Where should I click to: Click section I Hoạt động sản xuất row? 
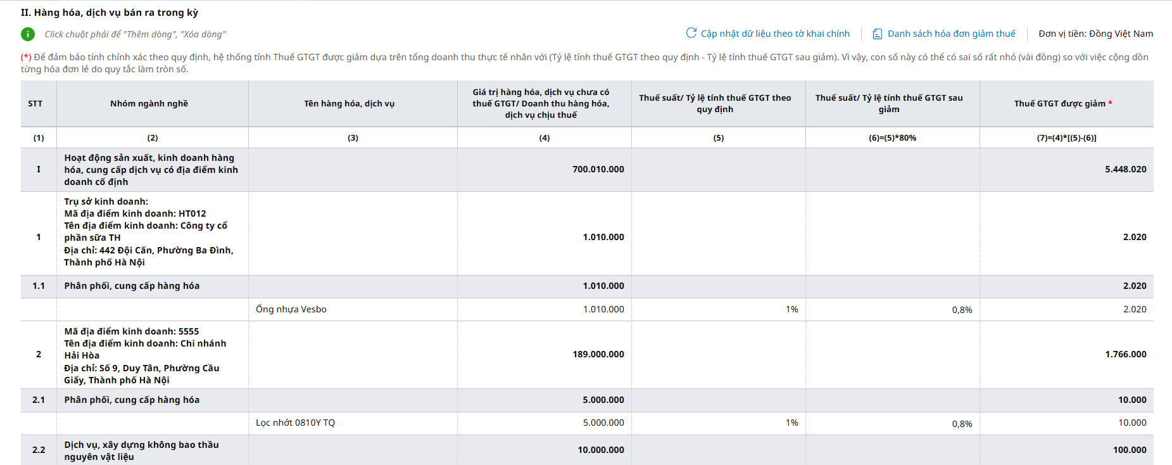tap(587, 170)
